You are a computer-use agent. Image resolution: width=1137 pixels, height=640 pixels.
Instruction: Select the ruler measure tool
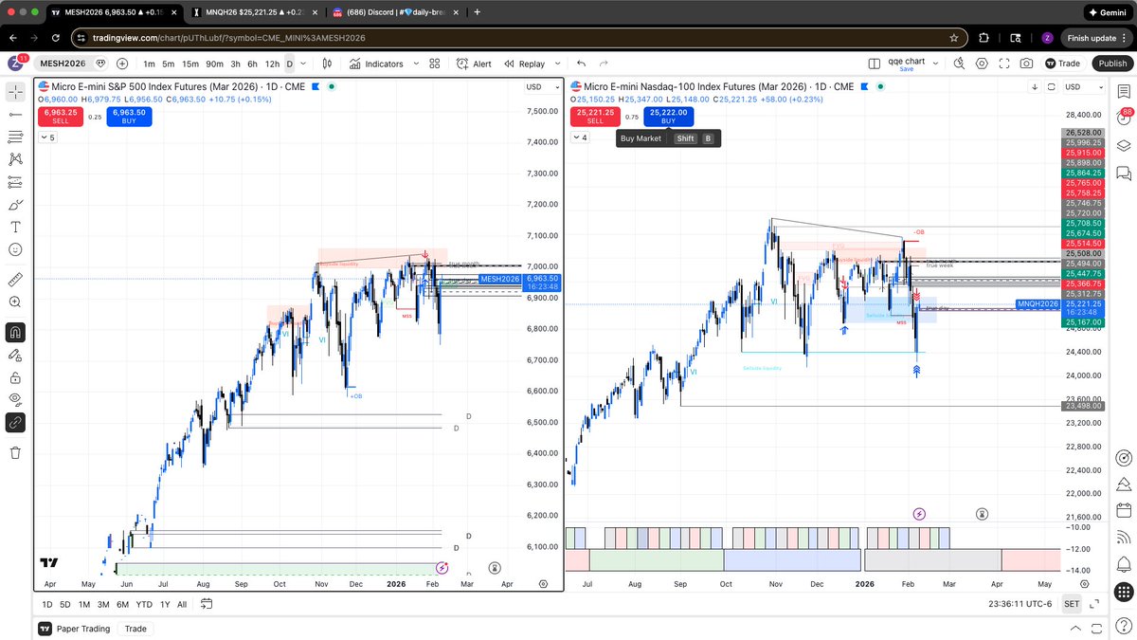[x=15, y=280]
